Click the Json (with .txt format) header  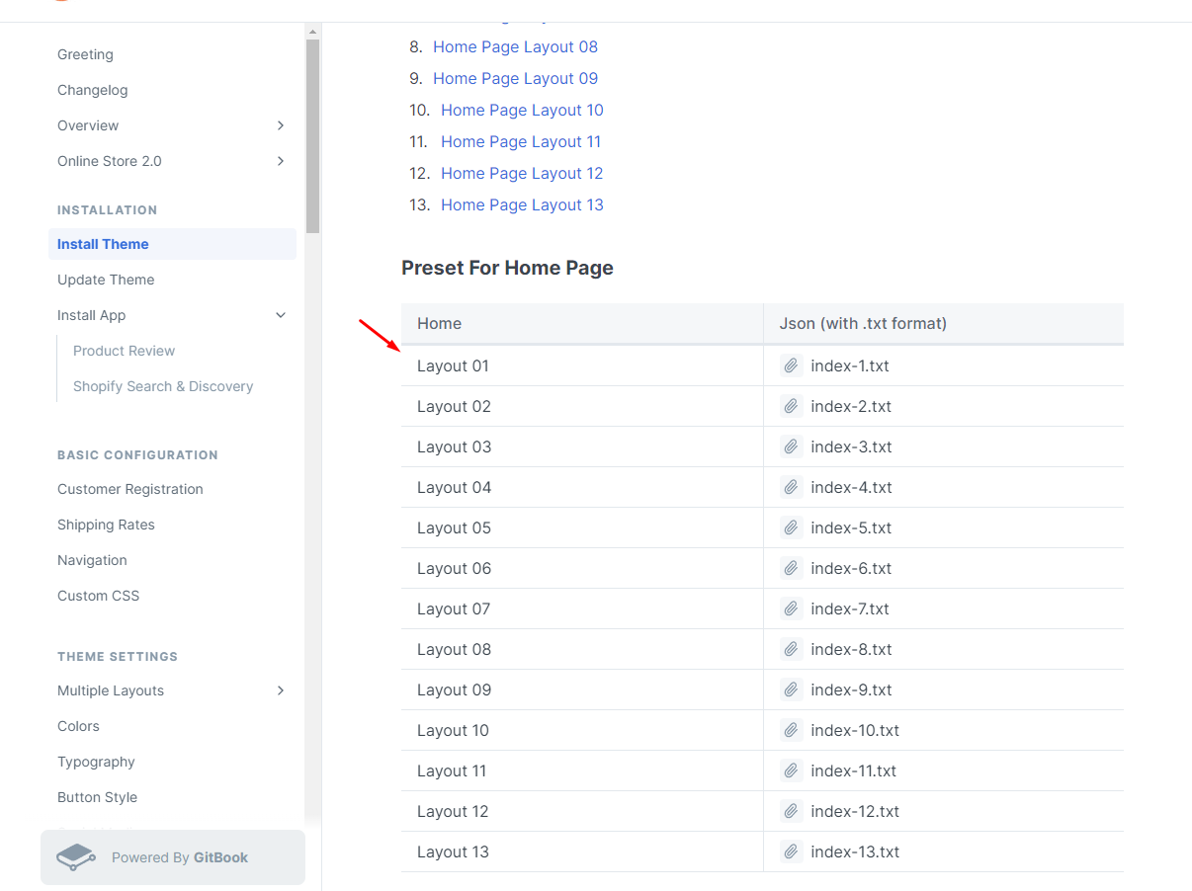944,323
